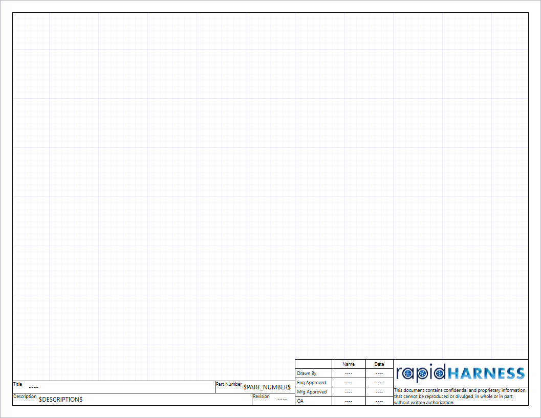Image resolution: width=541 pixels, height=418 pixels.
Task: Click the confidential and proprietary notice text
Action: 460,397
